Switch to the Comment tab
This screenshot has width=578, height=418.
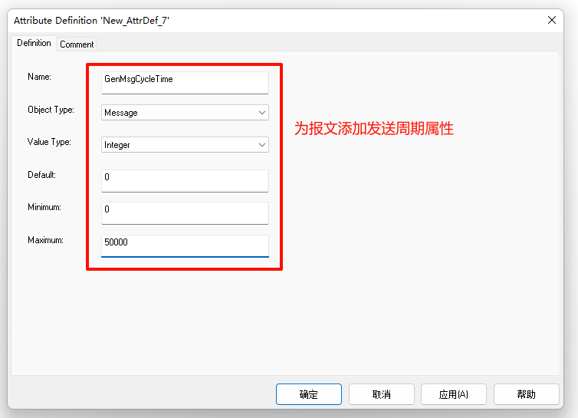coord(77,44)
